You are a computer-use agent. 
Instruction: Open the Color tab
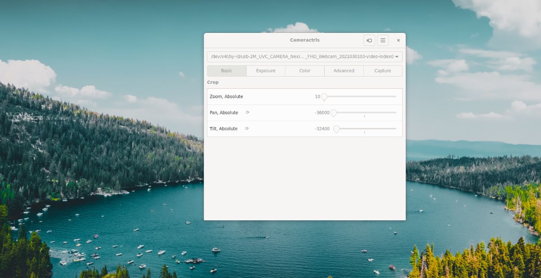coord(305,71)
